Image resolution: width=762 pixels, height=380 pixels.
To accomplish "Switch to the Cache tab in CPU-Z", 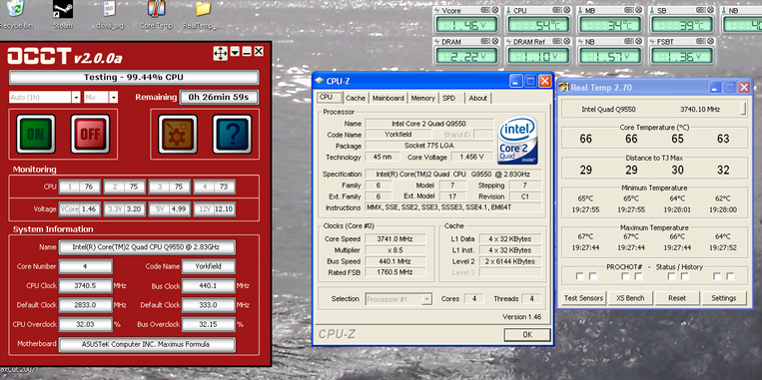I will tap(356, 98).
